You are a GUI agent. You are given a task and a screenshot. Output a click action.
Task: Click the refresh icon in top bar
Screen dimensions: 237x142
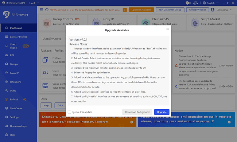point(47,10)
